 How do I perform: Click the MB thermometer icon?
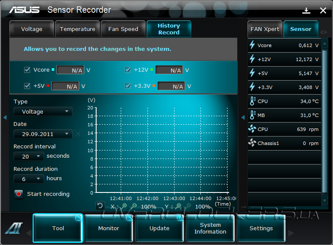point(253,115)
